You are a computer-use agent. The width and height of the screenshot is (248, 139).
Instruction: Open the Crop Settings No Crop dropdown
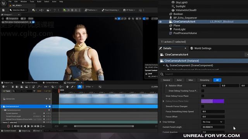213,122
